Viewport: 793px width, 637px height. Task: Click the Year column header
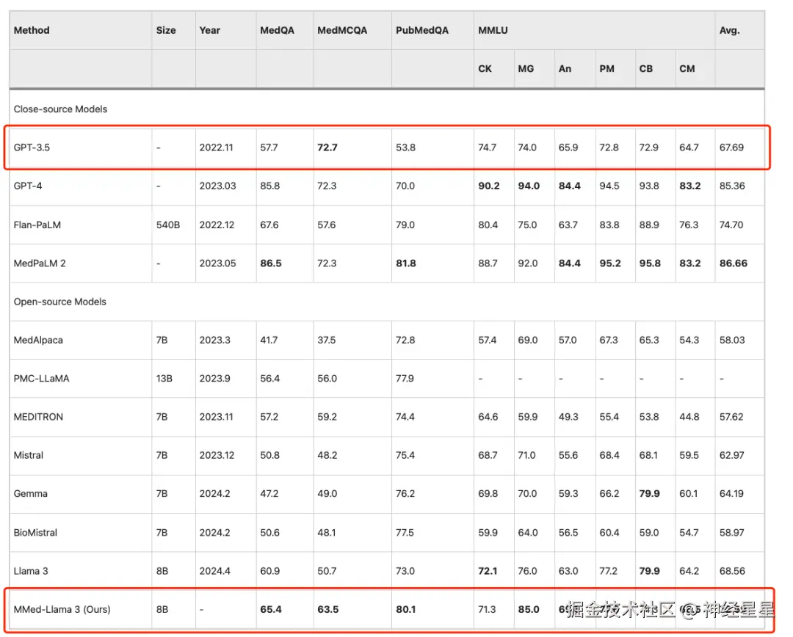[209, 31]
